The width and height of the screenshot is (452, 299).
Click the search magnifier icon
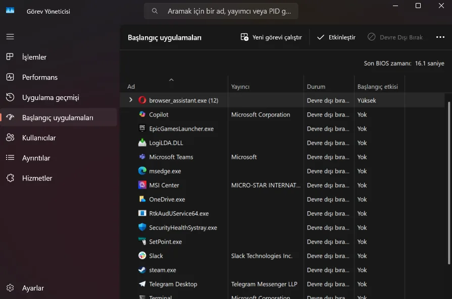click(155, 11)
